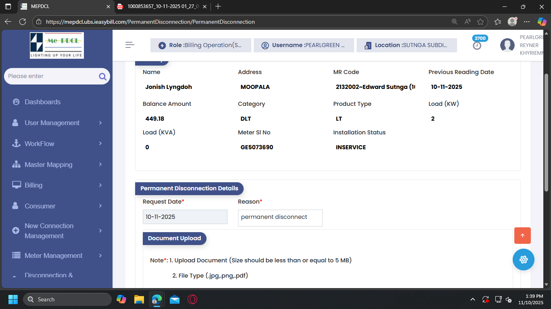
Task: Expand the Meter Management submenu chevron
Action: 100,255
